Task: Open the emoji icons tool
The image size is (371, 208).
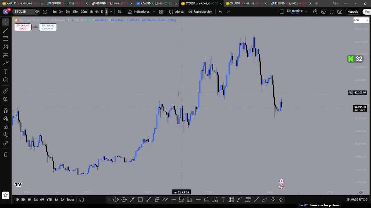Action: [6, 80]
